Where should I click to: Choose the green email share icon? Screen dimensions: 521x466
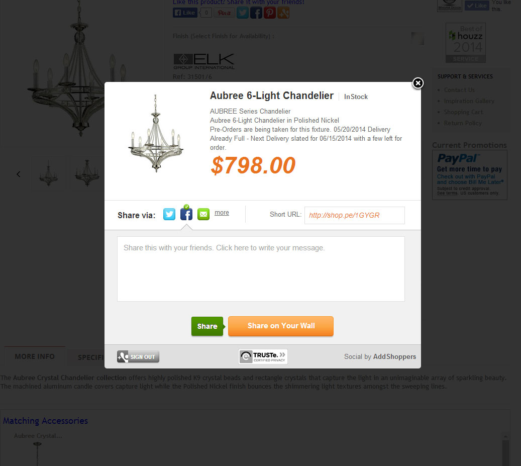(x=203, y=214)
